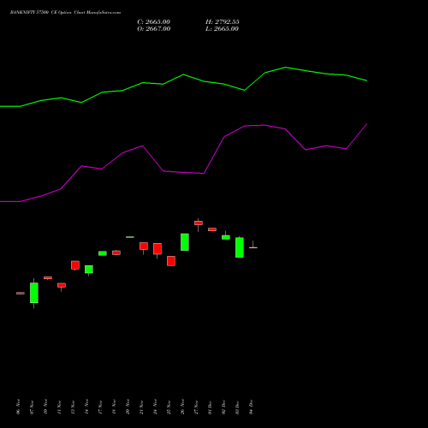Click the 10 Nov date label
428x428 pixels.
(46, 407)
